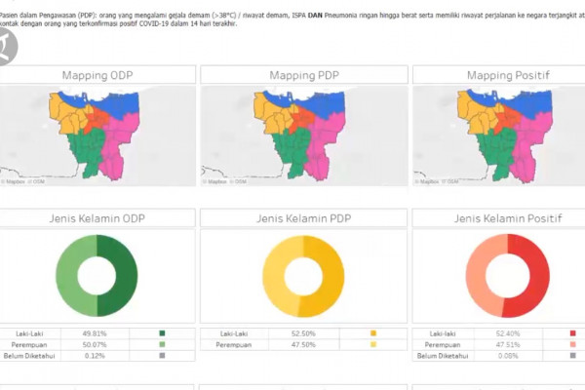The width and height of the screenshot is (585, 390).
Task: Click gray Belum Diketahui swatch in ODP legend
Action: [x=162, y=355]
